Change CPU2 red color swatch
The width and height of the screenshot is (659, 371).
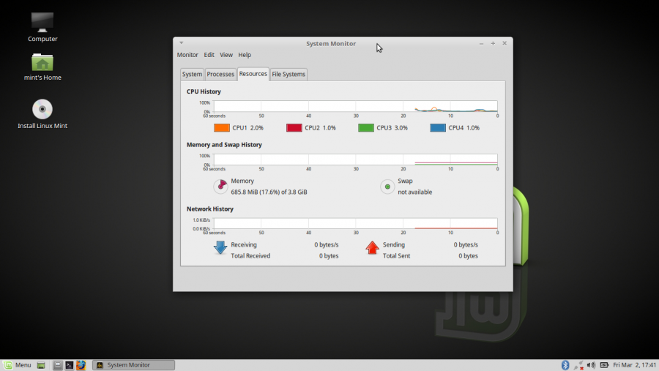(x=294, y=128)
